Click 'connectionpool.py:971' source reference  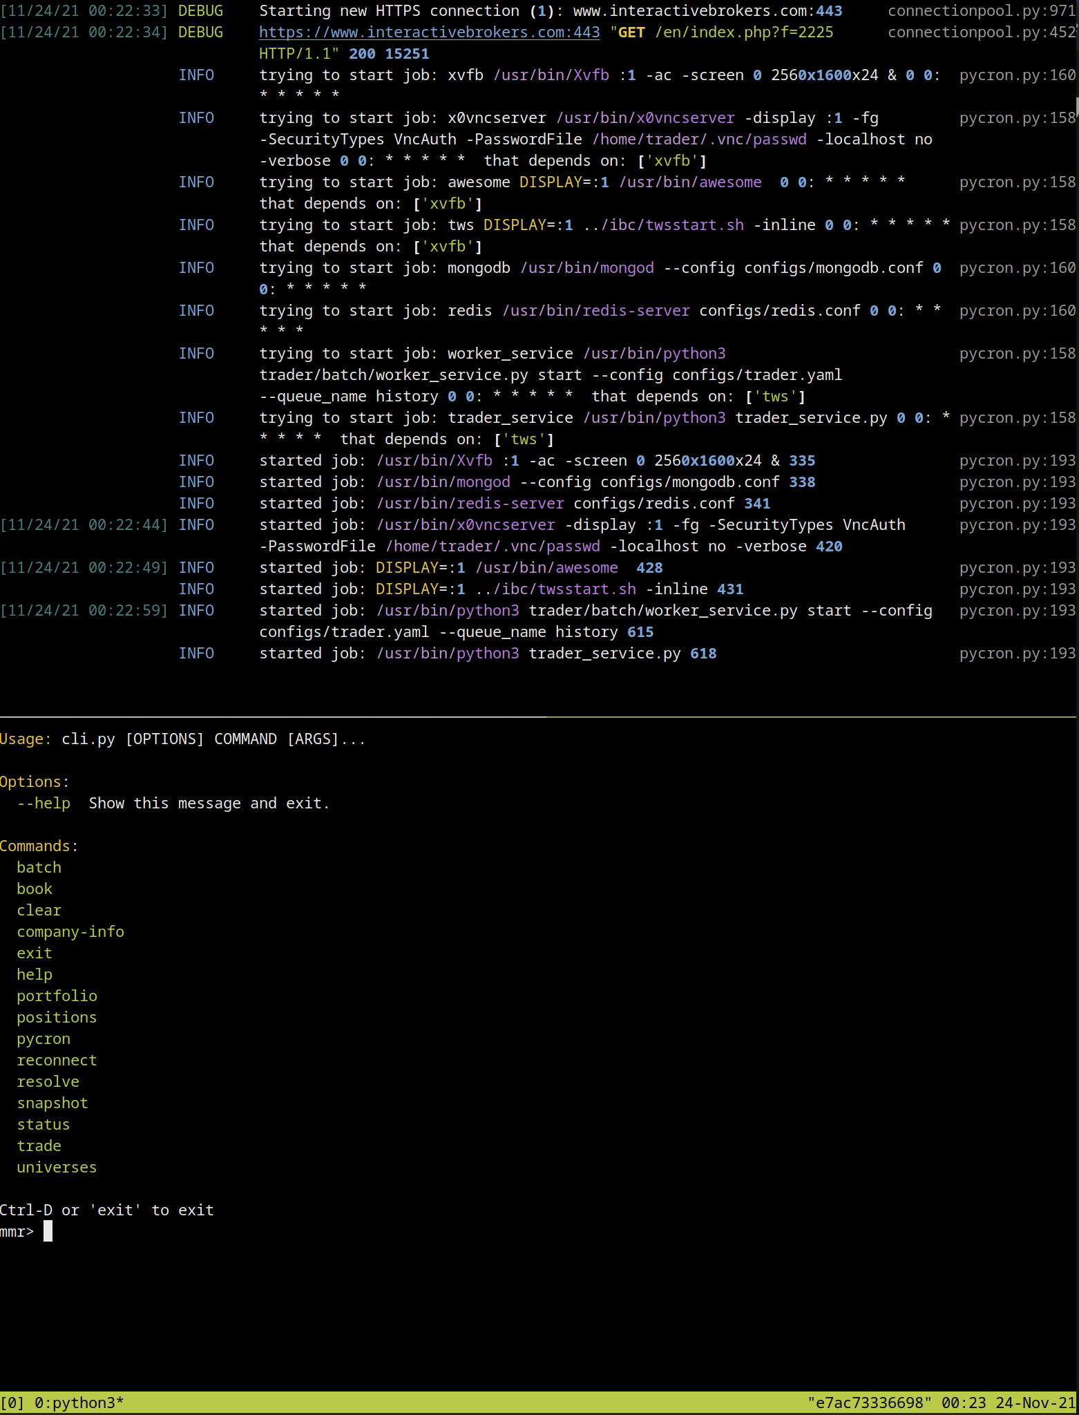tap(982, 11)
